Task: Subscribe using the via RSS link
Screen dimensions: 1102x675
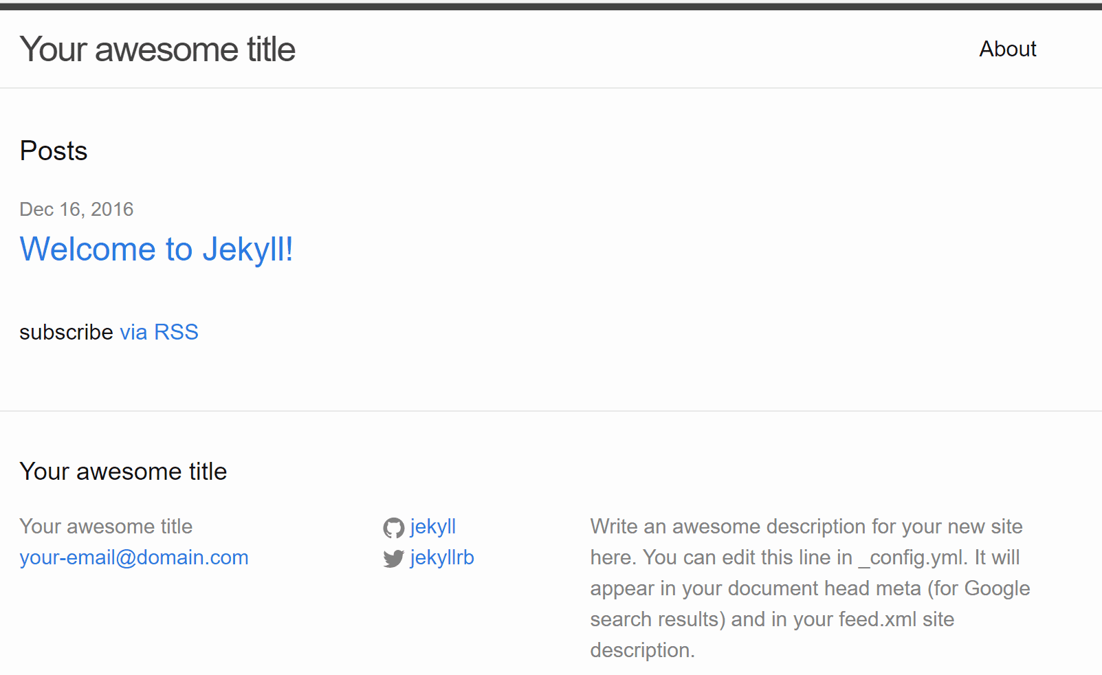Action: (x=159, y=332)
